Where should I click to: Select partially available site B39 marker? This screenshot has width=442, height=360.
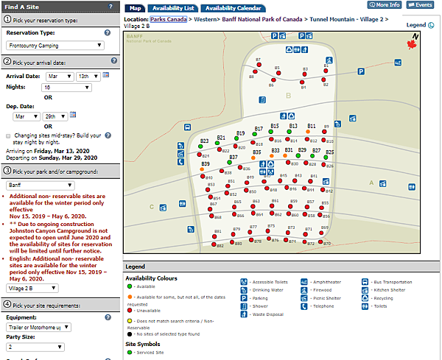[202, 169]
